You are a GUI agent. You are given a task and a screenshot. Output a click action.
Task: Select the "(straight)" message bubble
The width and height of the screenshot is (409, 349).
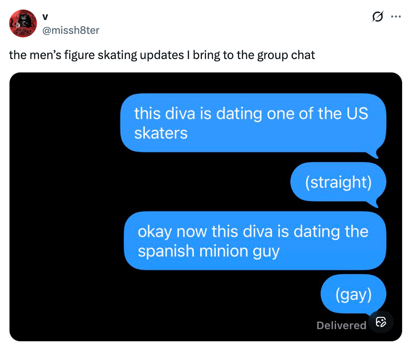tap(338, 182)
